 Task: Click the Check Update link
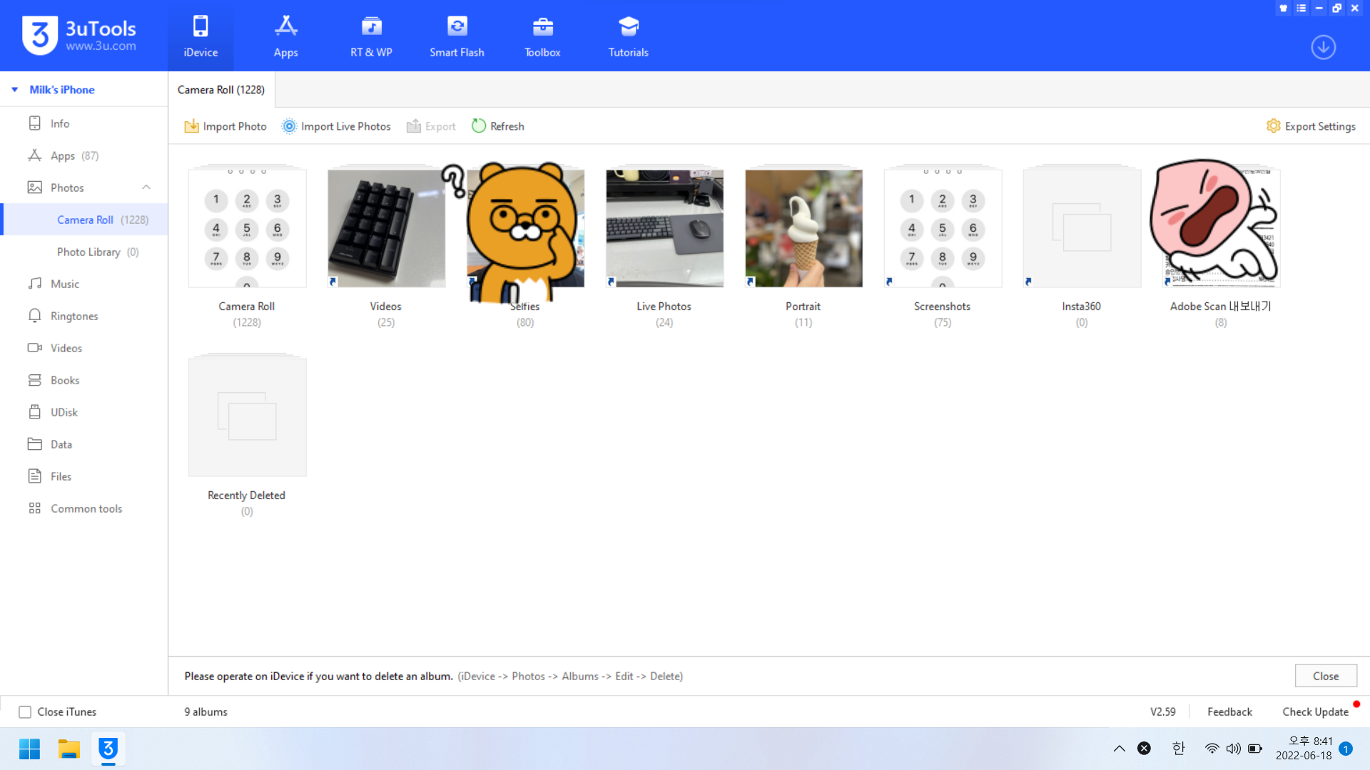pos(1315,712)
